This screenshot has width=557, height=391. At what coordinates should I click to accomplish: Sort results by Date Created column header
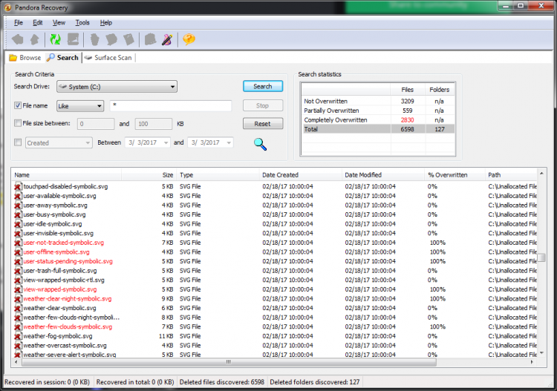pos(301,175)
